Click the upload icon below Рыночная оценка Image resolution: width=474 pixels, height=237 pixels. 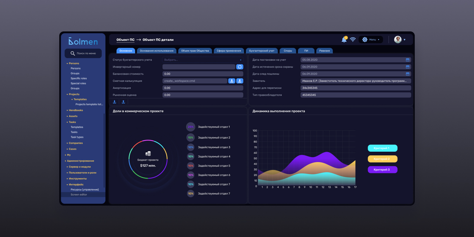(123, 102)
